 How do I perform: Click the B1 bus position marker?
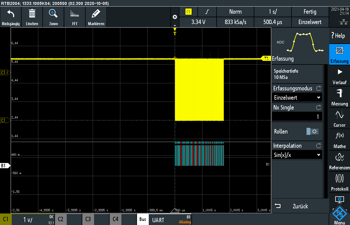tap(5, 165)
